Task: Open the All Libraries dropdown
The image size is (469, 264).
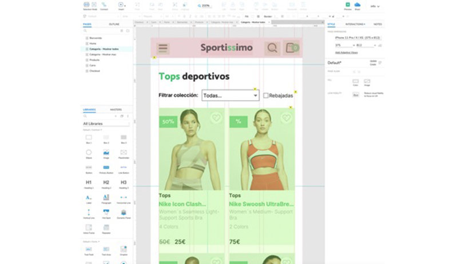Action: (106, 123)
